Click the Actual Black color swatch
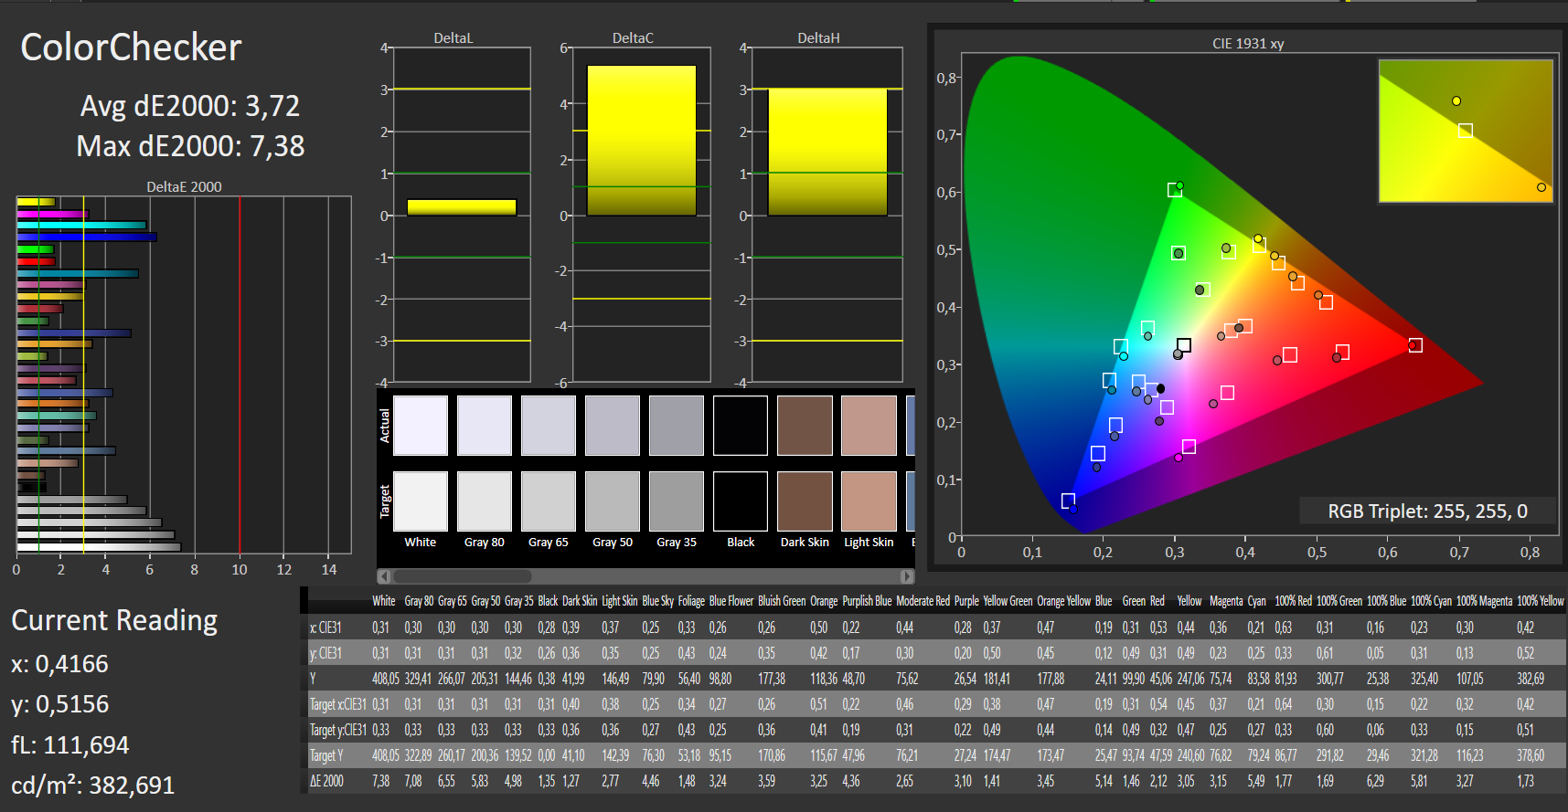Screen dimensions: 1568x812 pos(741,426)
